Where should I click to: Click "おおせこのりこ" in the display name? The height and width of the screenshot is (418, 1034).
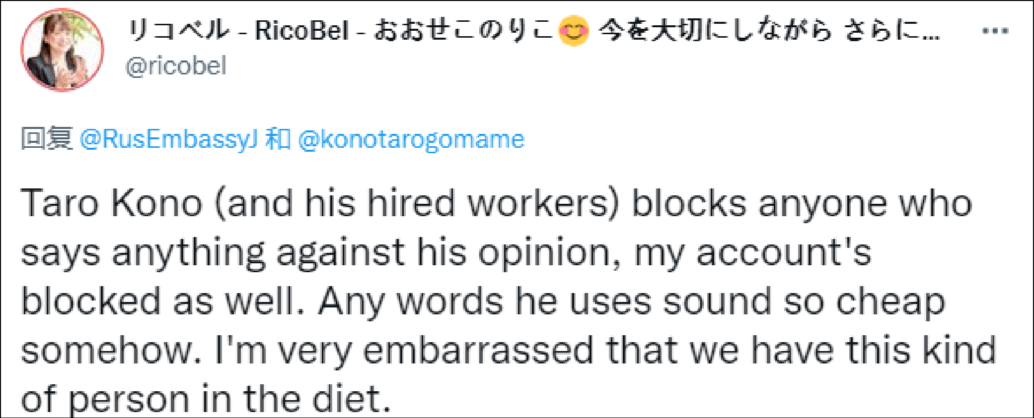(463, 31)
